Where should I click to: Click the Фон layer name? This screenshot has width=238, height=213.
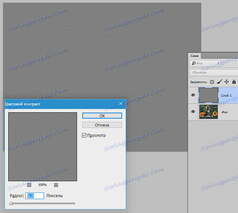point(224,112)
